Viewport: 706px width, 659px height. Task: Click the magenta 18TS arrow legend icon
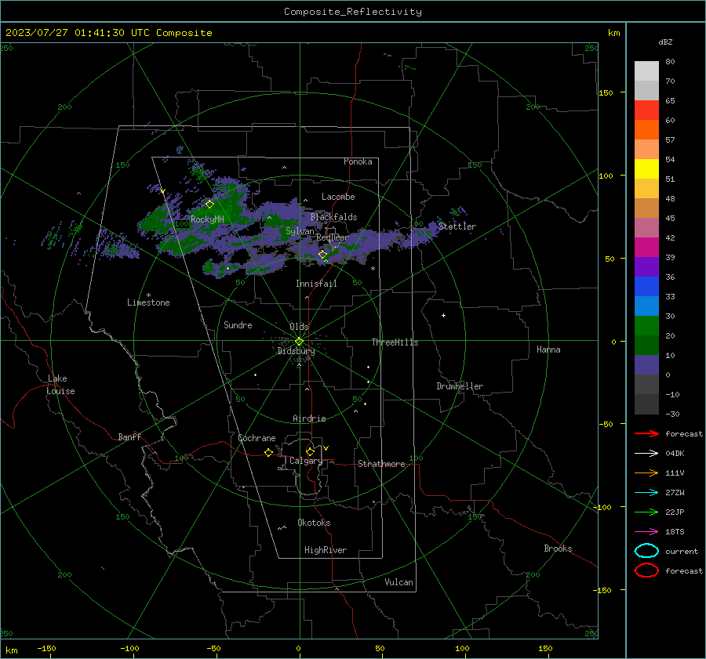[646, 532]
